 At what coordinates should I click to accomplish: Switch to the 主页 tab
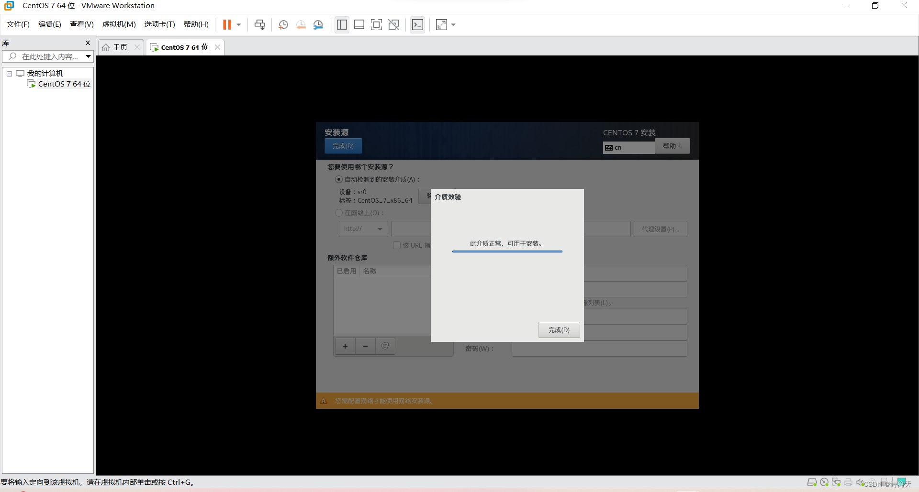click(120, 47)
